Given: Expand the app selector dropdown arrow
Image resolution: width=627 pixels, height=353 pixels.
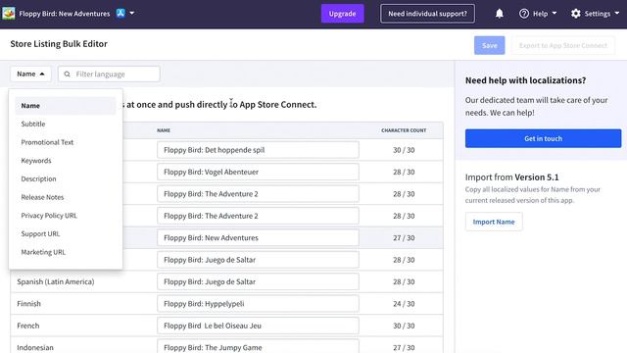Looking at the screenshot, I should point(132,13).
